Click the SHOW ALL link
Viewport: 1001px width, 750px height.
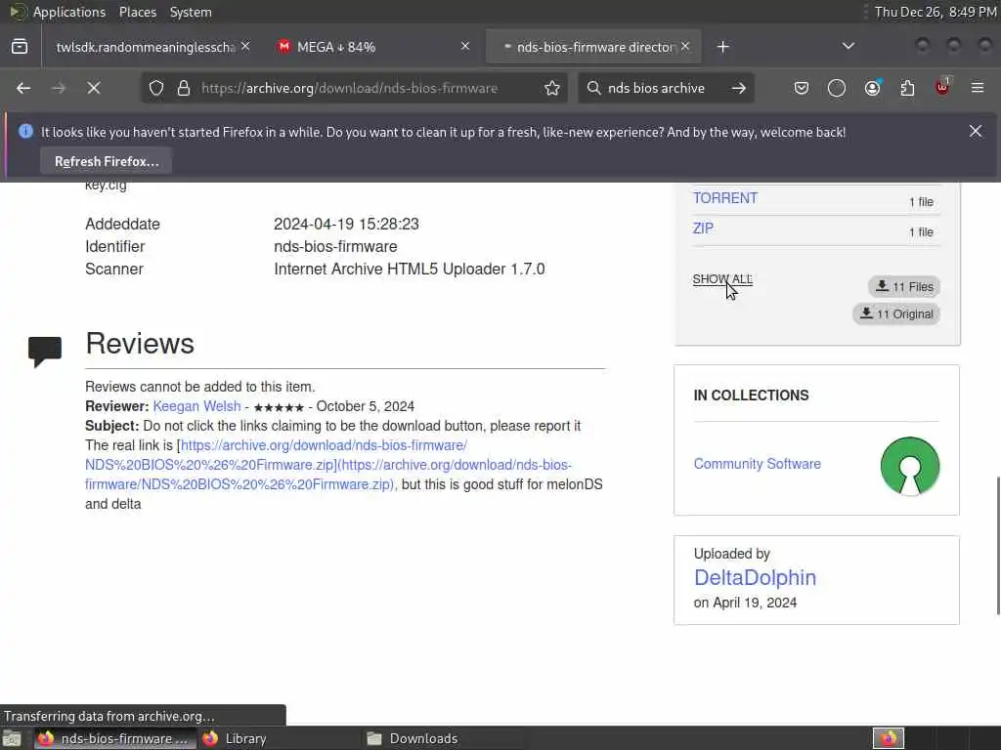point(722,279)
